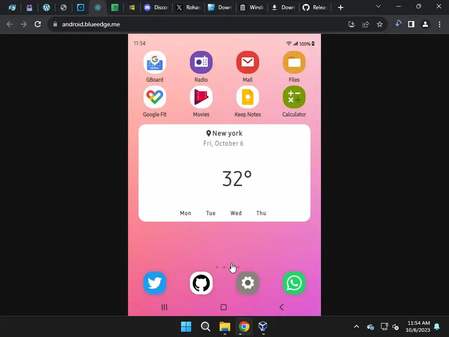Select Wed in weather forecast

tap(236, 213)
